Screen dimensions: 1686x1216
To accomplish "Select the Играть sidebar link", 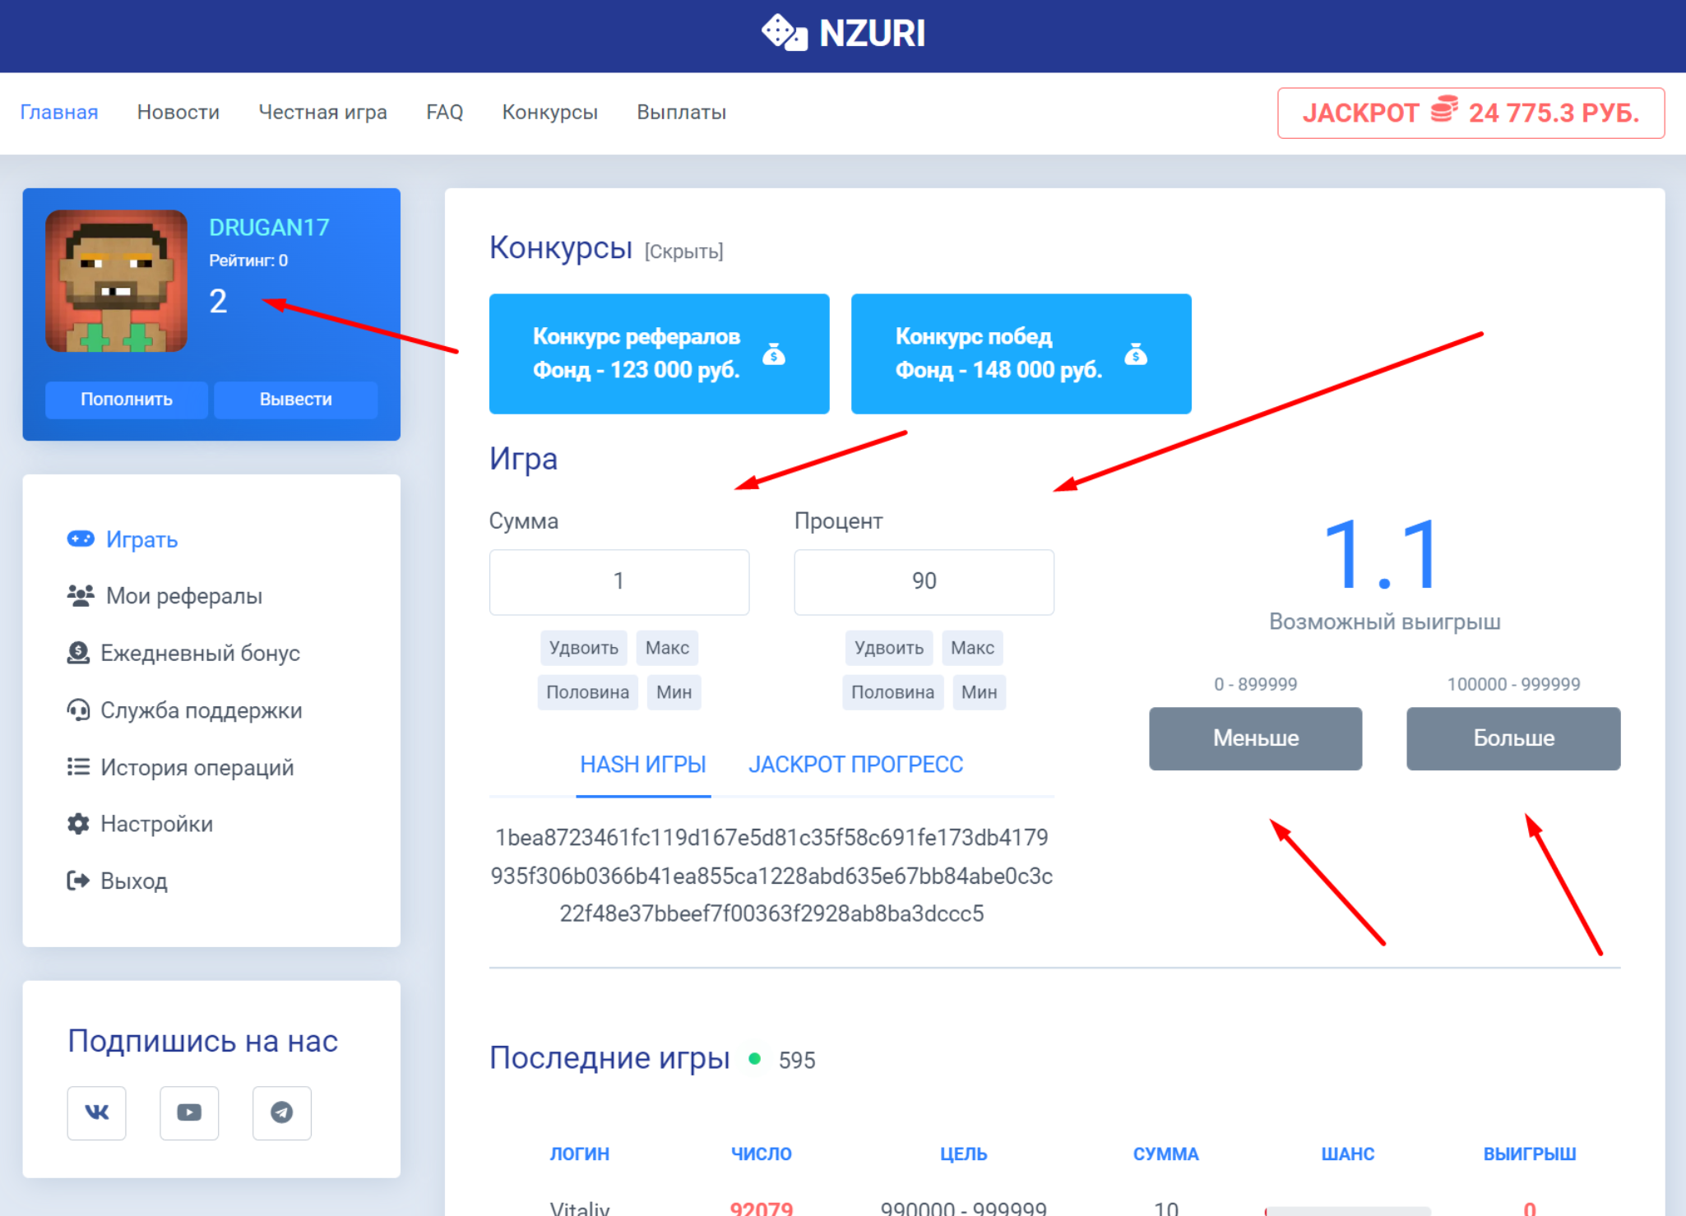I will (x=123, y=539).
